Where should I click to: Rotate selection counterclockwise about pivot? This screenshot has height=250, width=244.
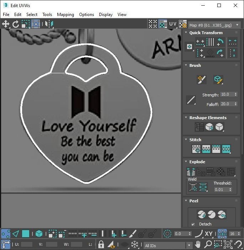click(220, 42)
